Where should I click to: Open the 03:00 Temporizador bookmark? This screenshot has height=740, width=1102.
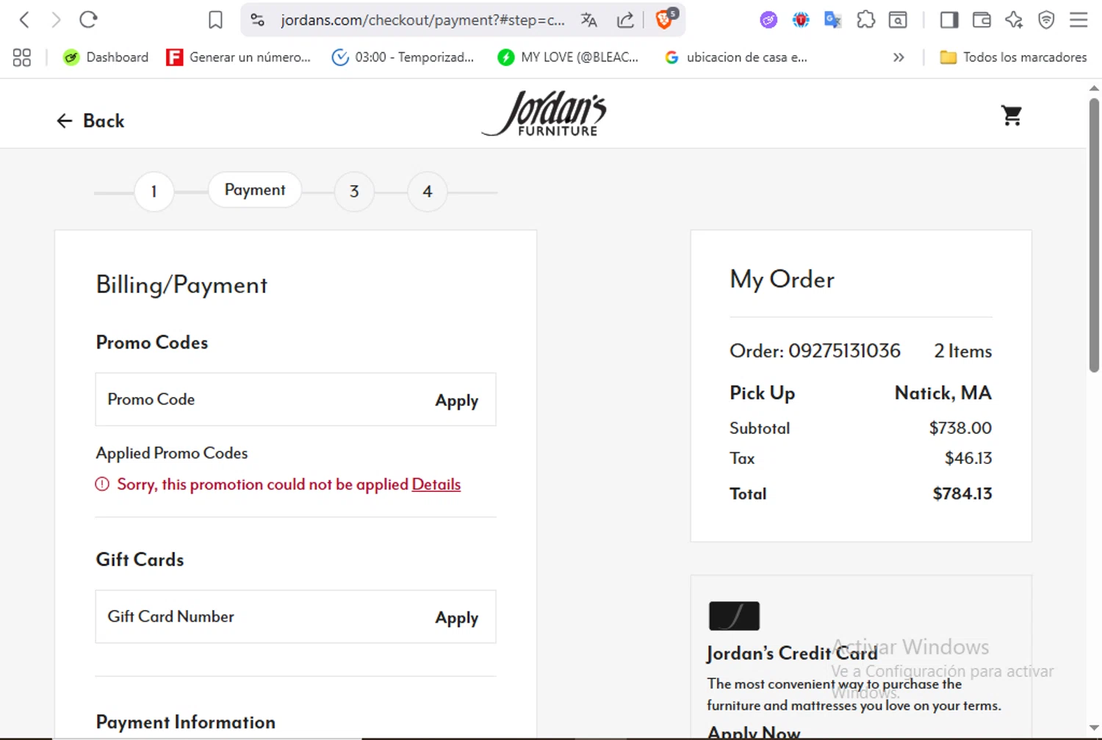403,57
